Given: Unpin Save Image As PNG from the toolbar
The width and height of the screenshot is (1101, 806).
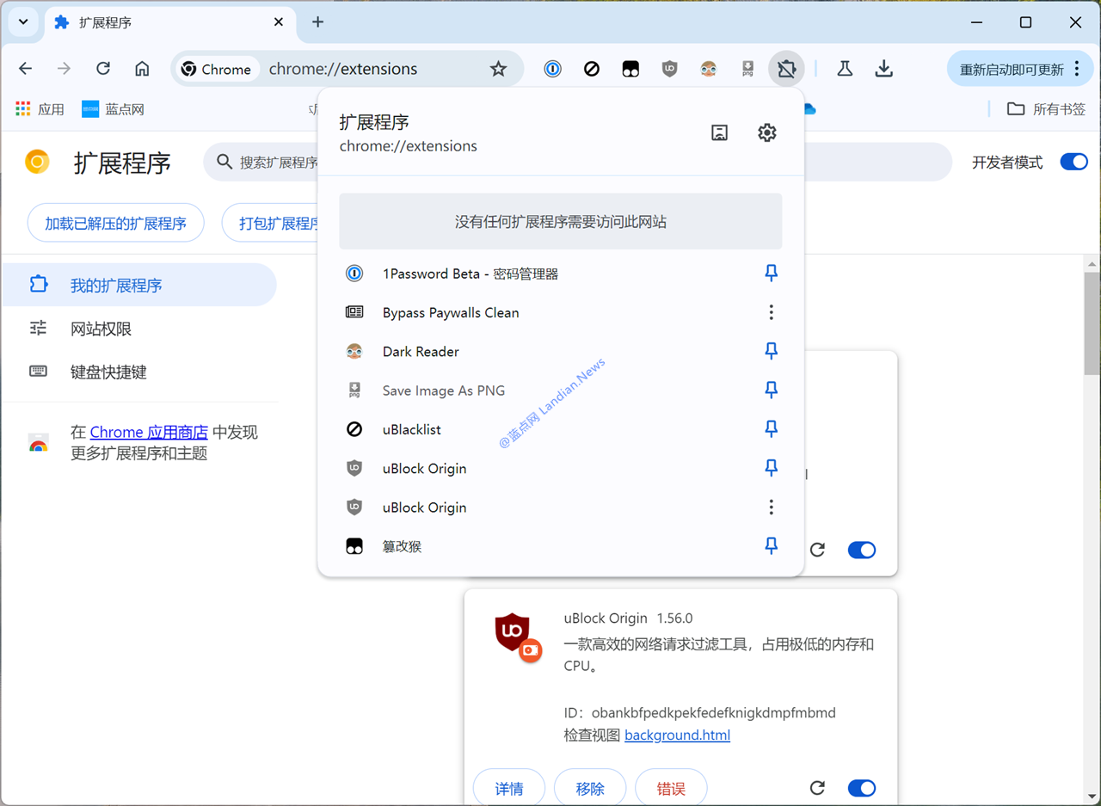Looking at the screenshot, I should tap(772, 391).
